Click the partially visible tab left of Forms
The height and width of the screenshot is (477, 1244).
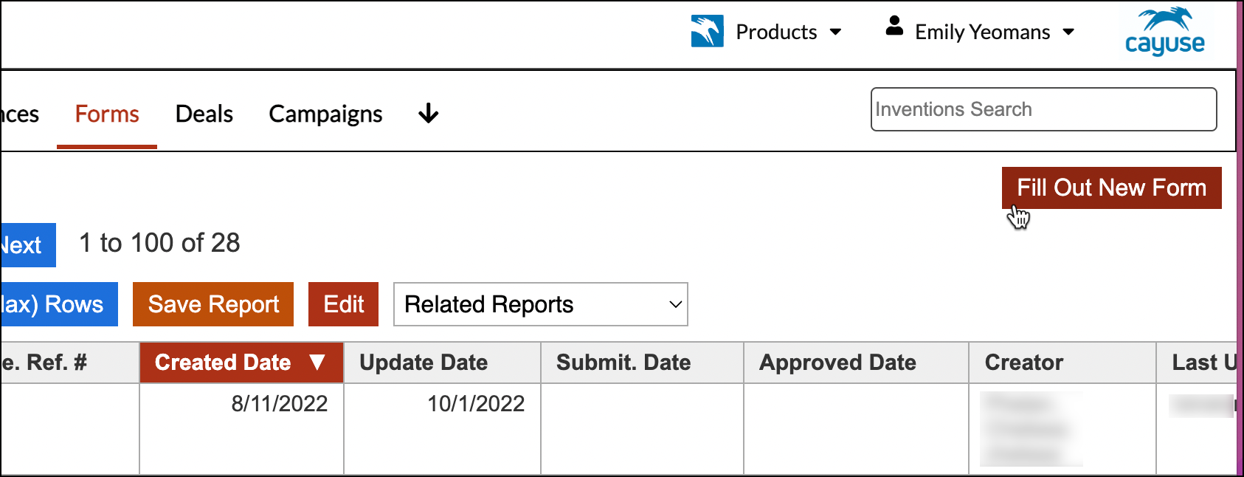19,114
